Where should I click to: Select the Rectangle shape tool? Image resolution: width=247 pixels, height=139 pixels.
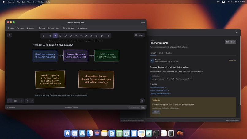(x=60, y=36)
